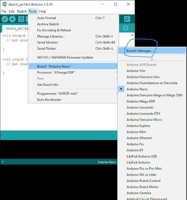Click the Arduino Nano status bar text
187x200 pixels.
(107, 162)
